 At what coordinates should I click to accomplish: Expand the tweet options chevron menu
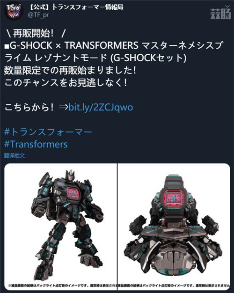point(227,6)
